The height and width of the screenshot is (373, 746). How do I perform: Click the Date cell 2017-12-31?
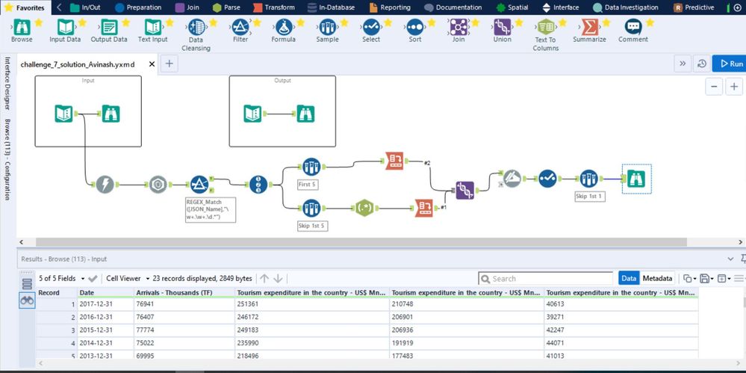pyautogui.click(x=105, y=304)
